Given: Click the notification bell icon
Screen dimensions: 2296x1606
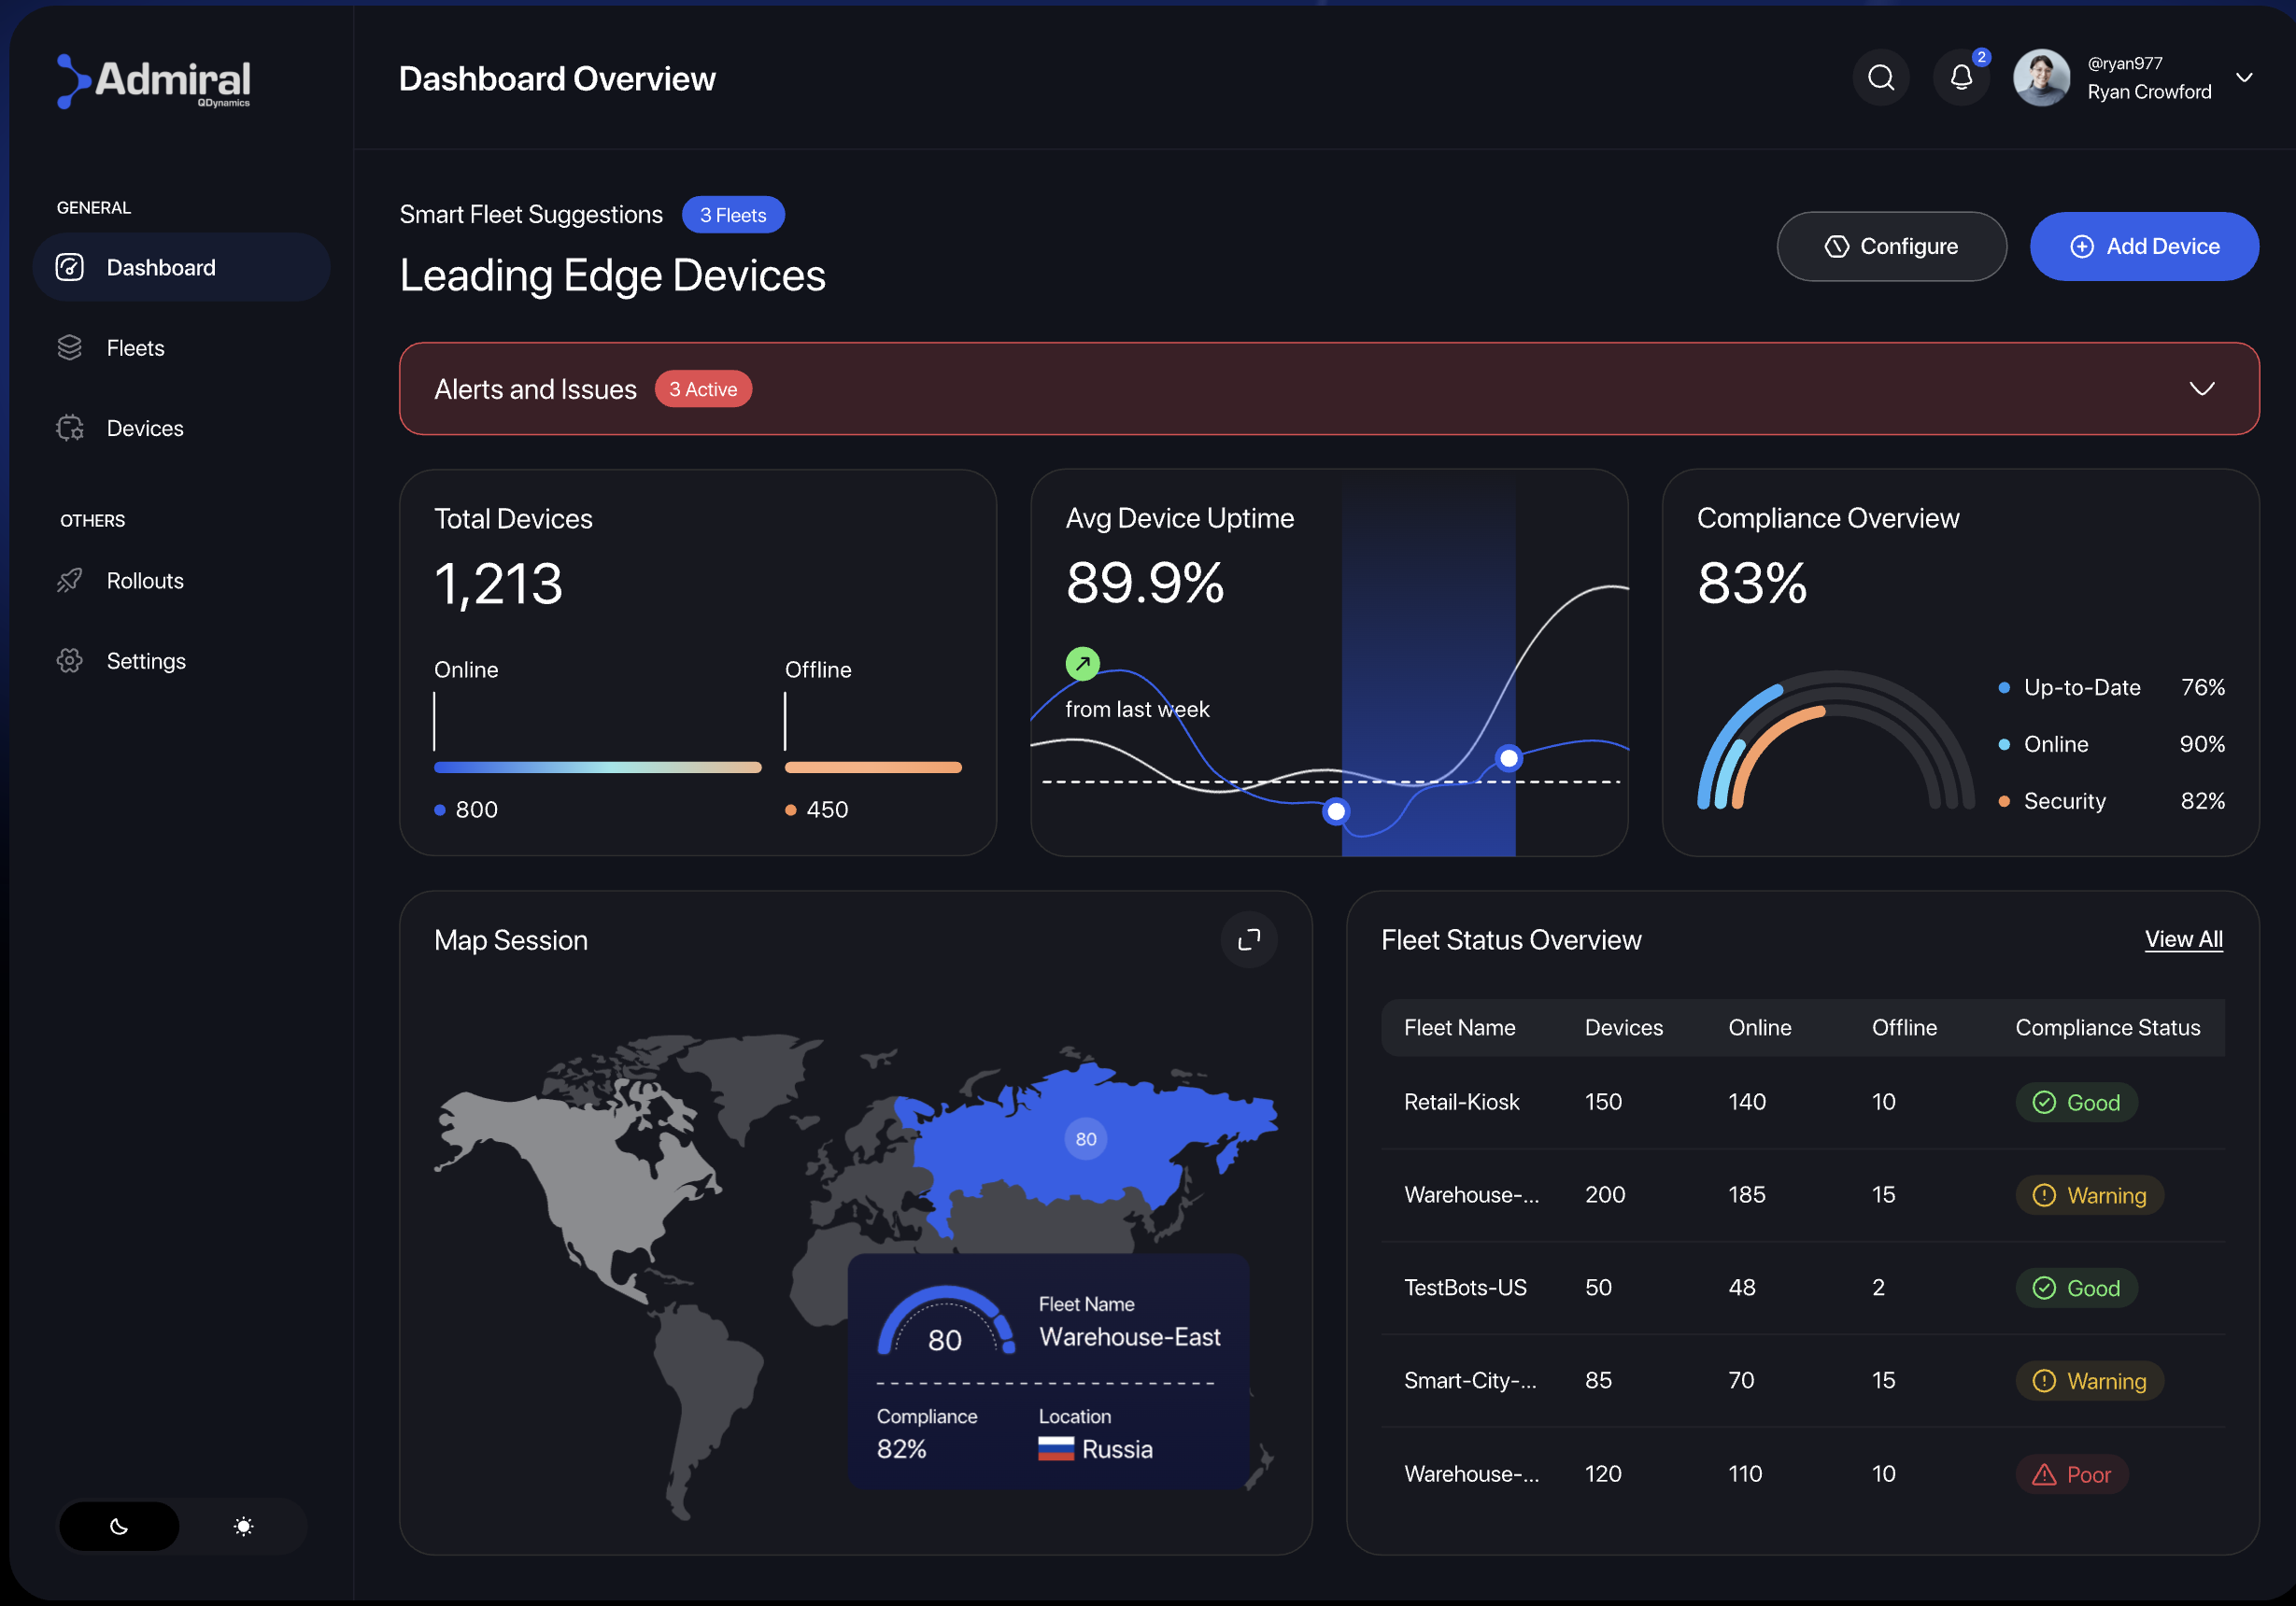Looking at the screenshot, I should (1960, 77).
